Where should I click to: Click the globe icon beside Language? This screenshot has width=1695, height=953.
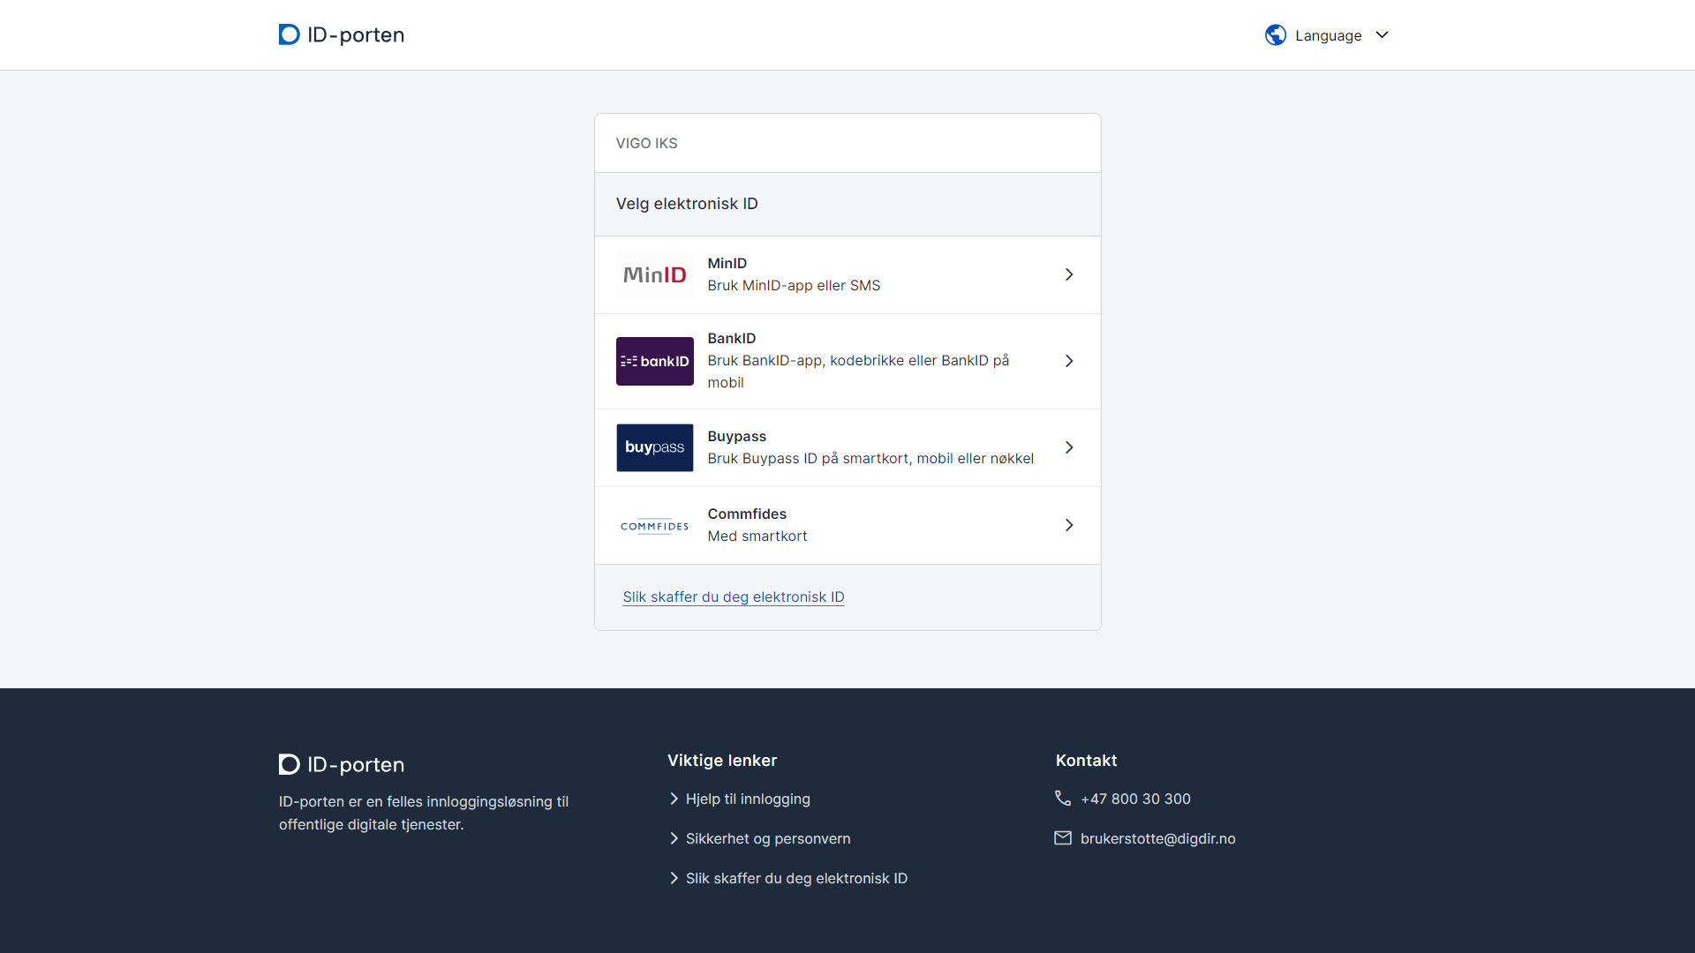1275,35
